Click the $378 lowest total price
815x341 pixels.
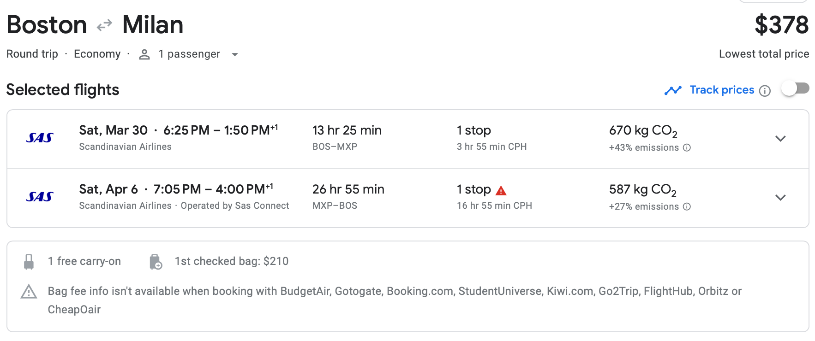(781, 25)
